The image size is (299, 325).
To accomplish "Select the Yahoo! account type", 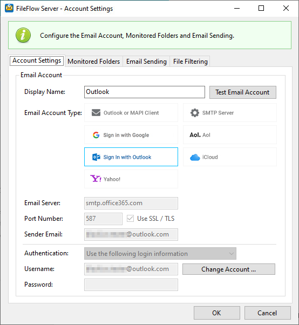I will [x=131, y=179].
